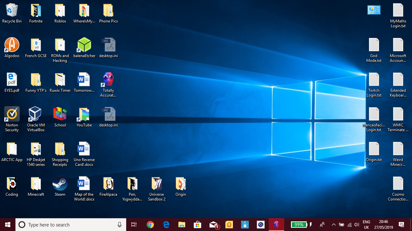Show hidden system tray icons

(333, 225)
